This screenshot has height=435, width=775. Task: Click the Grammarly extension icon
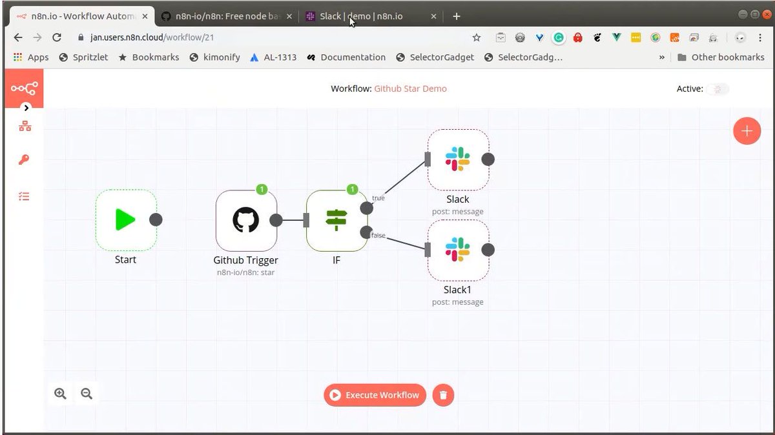(559, 37)
